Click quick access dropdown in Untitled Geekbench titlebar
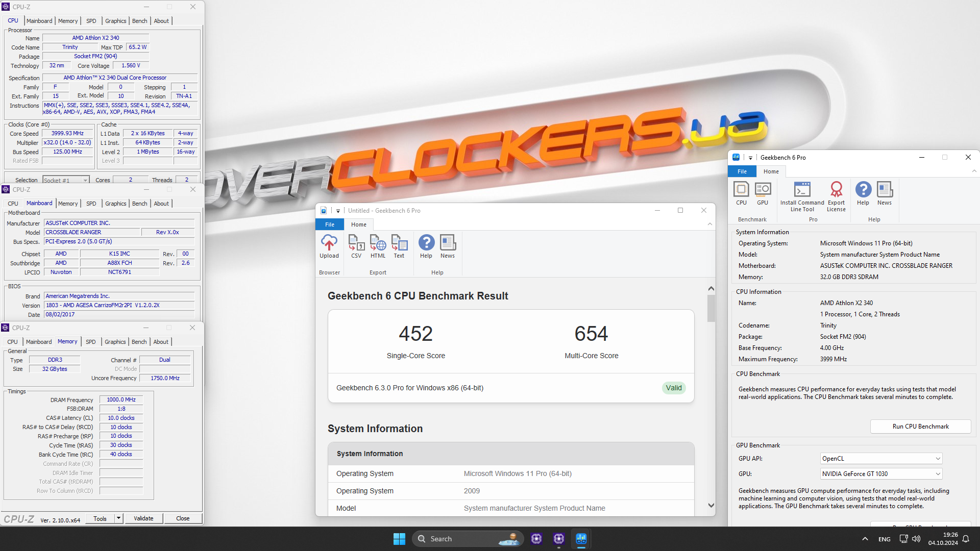The width and height of the screenshot is (980, 551). pyautogui.click(x=338, y=211)
